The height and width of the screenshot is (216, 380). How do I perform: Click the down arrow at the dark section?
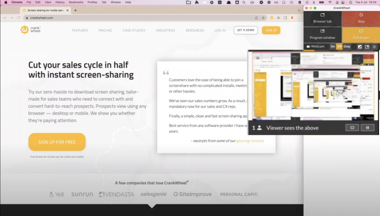tap(152, 206)
